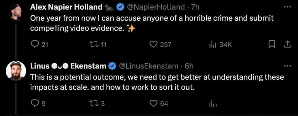Visit the @NapierHolland handle

(x=155, y=7)
